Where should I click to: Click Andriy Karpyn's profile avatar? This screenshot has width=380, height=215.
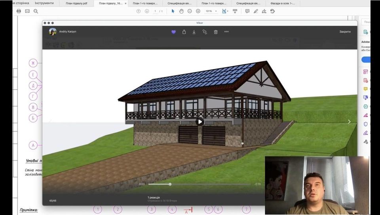[53, 32]
